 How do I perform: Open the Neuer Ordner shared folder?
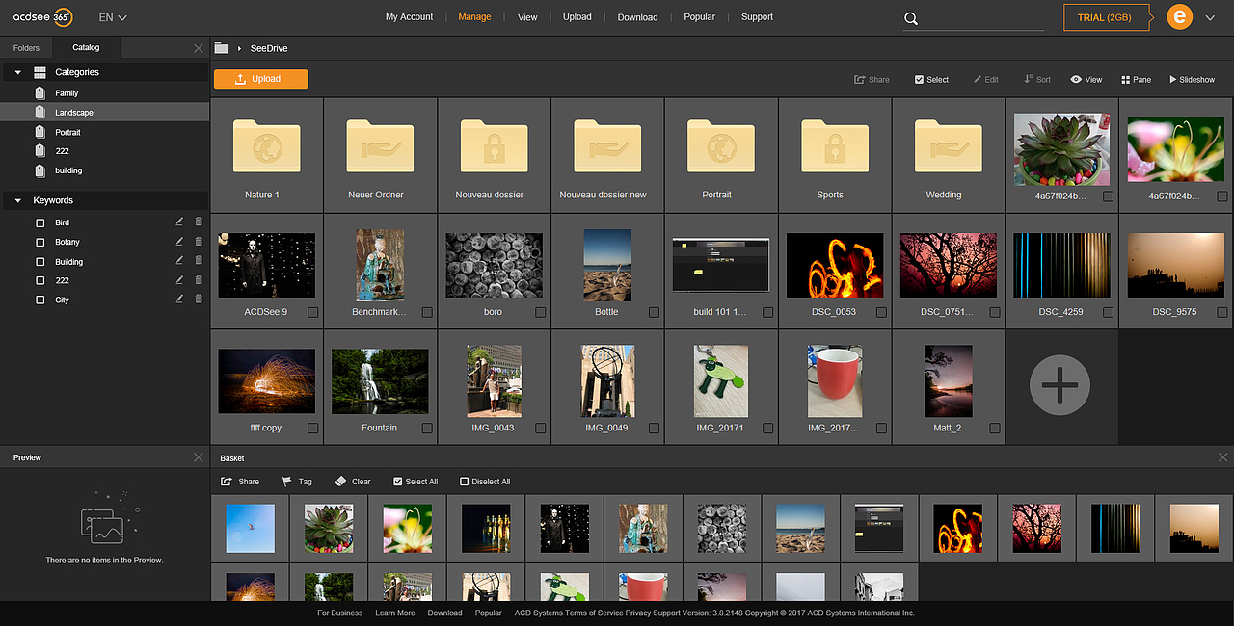(x=380, y=146)
